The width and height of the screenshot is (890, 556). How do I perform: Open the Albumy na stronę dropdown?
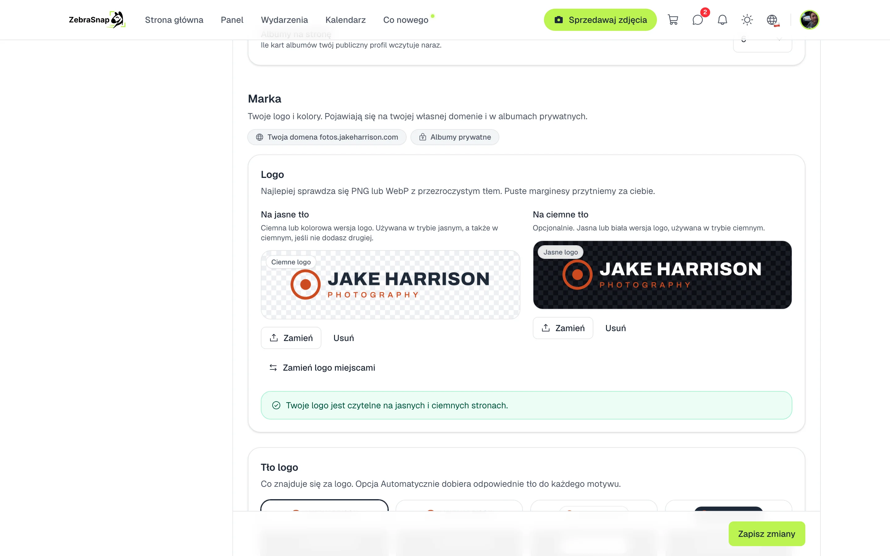pos(762,41)
